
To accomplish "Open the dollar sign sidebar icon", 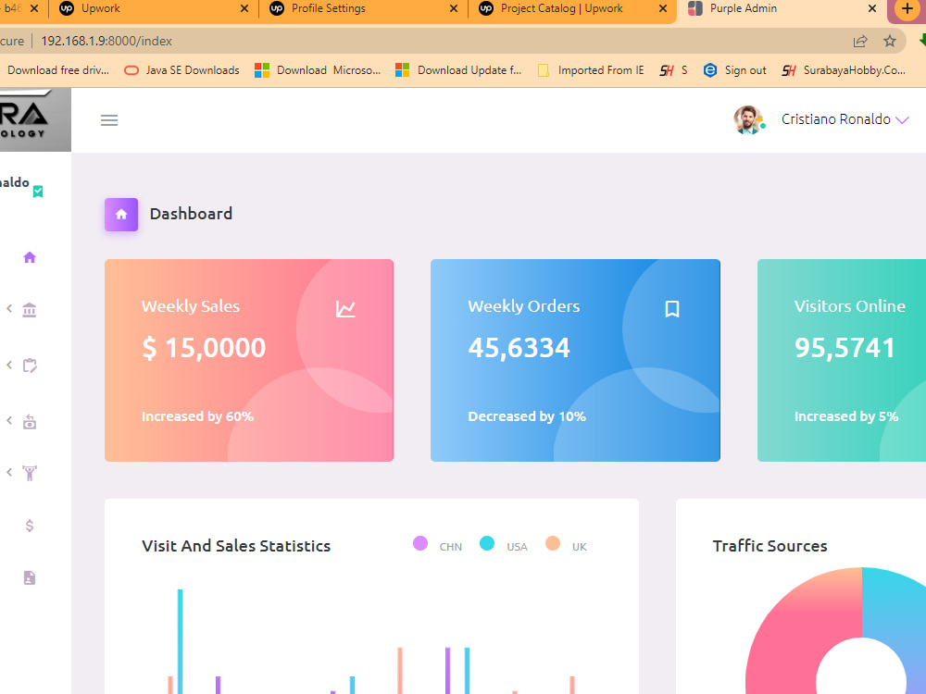I will click(x=30, y=526).
